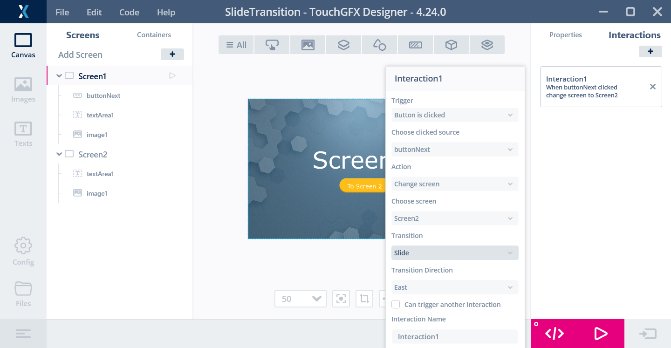Open the Images view in sidebar
Viewport: 671px width, 348px height.
point(23,90)
